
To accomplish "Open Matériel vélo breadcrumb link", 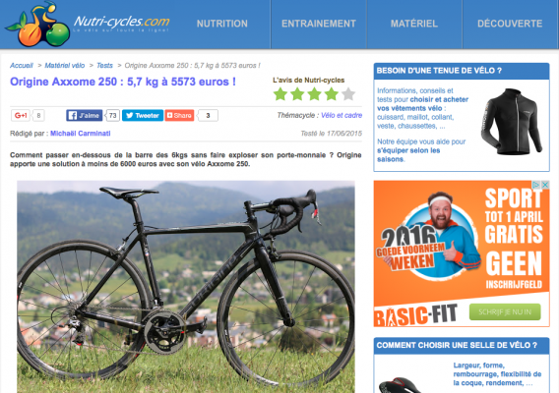I will pyautogui.click(x=65, y=66).
